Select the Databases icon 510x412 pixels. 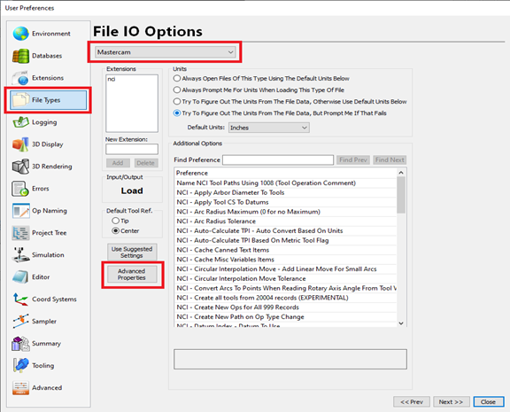tap(21, 56)
